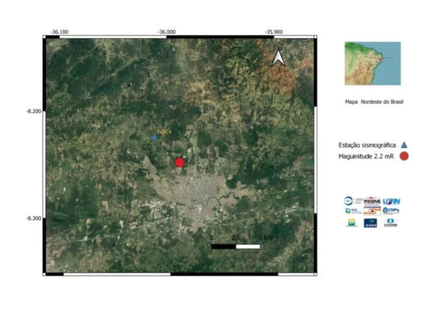Click the Petrobras green-yellow logo in bottom row
This screenshot has width=441, height=311.
[x=352, y=222]
